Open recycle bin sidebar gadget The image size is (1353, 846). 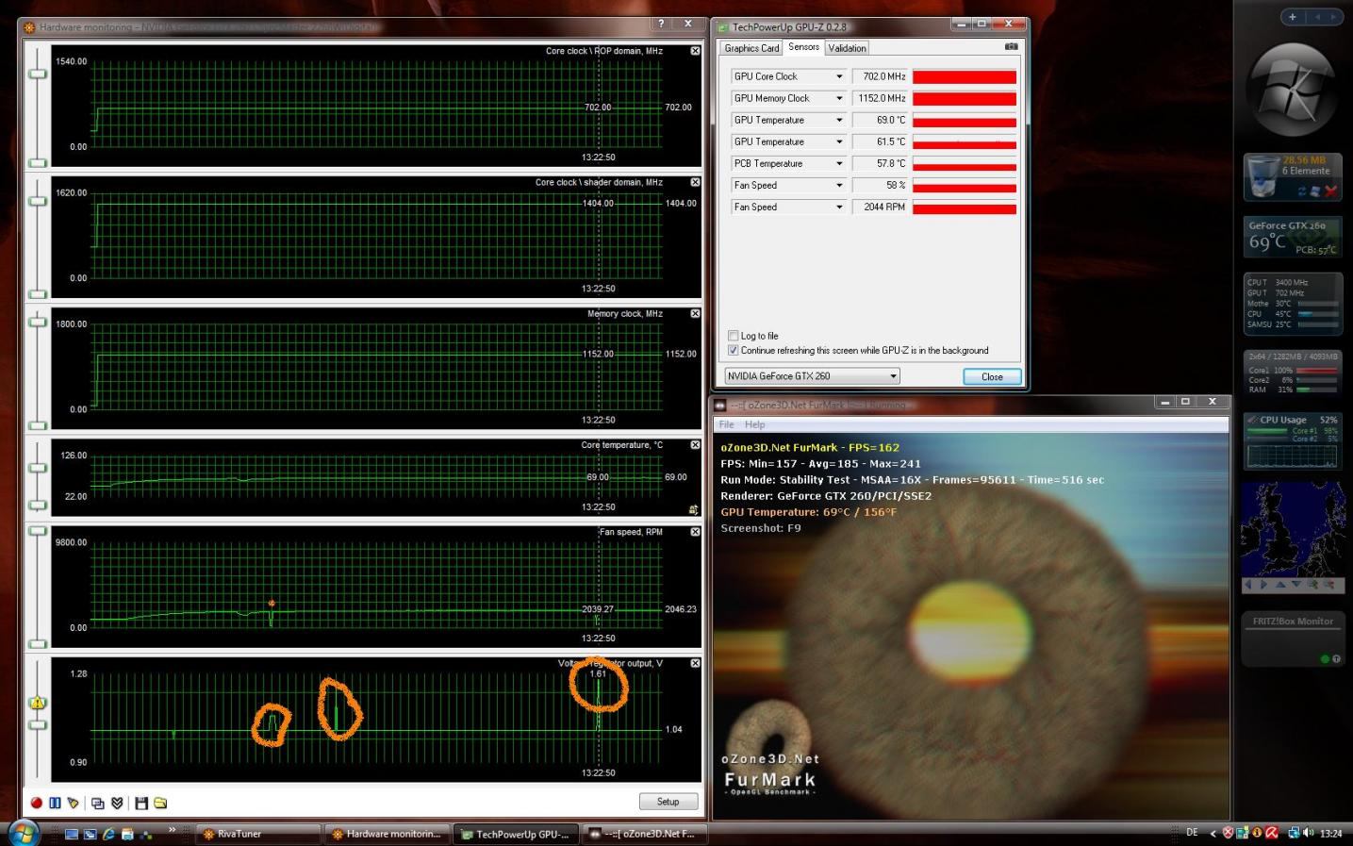pos(1292,176)
